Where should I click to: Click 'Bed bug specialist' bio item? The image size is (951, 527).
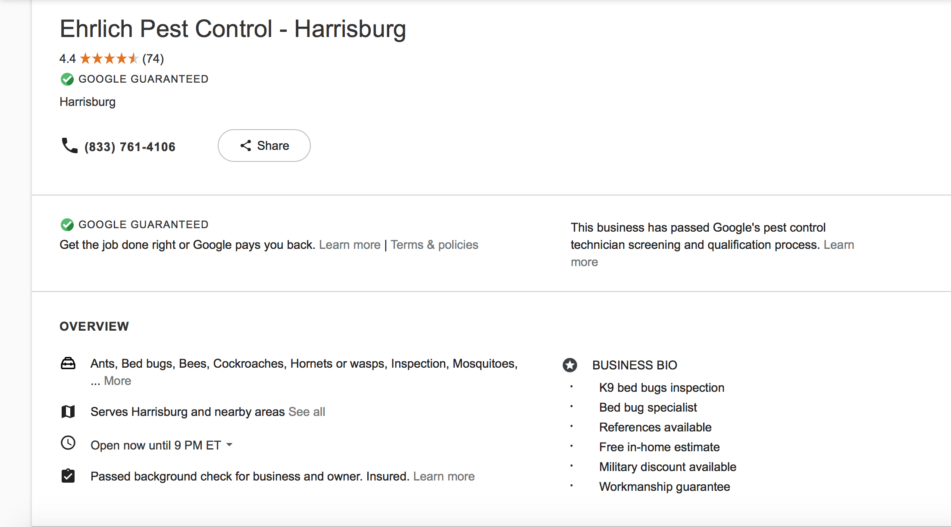point(648,407)
